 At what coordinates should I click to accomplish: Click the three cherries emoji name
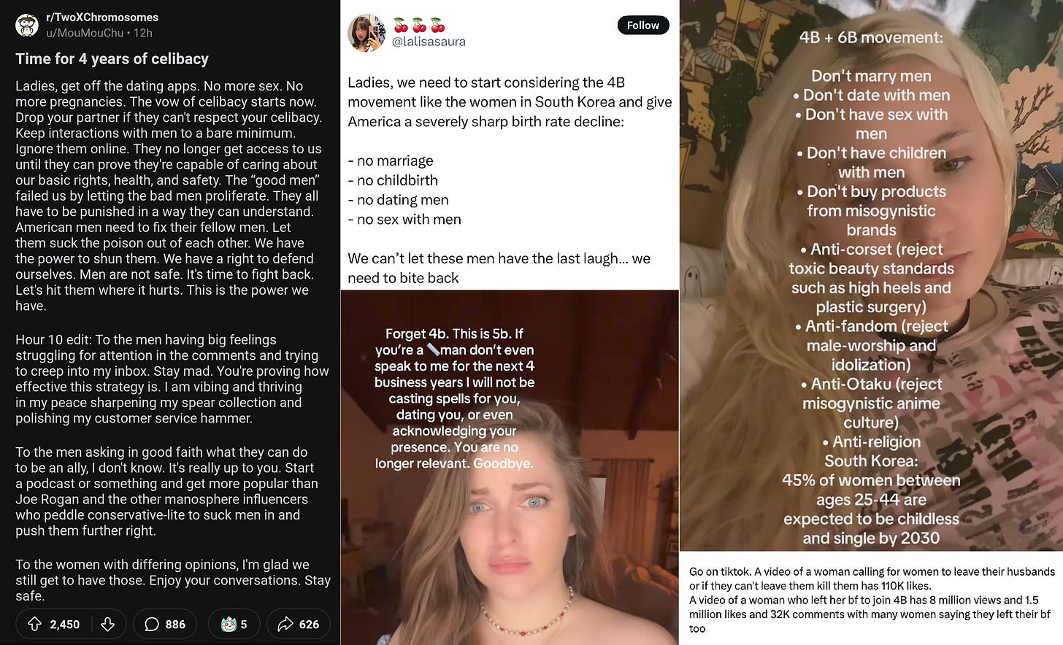(419, 26)
